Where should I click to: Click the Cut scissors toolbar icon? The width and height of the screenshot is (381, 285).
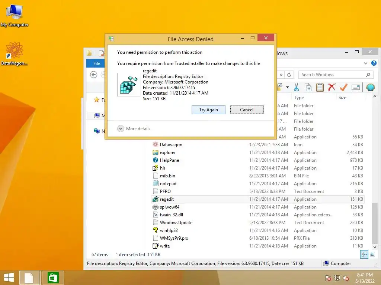click(296, 87)
